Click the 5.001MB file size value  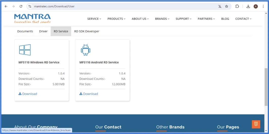(x=58, y=84)
